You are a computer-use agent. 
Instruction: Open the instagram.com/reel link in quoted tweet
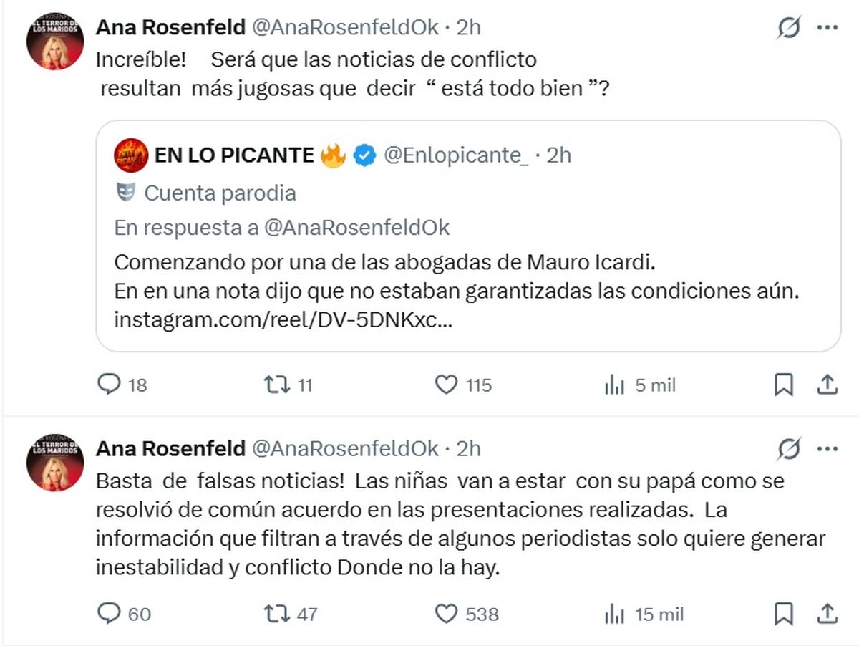(x=283, y=320)
